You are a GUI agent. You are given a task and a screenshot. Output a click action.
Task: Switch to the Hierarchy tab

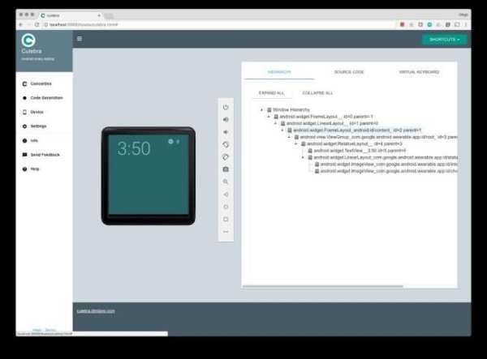tap(279, 72)
